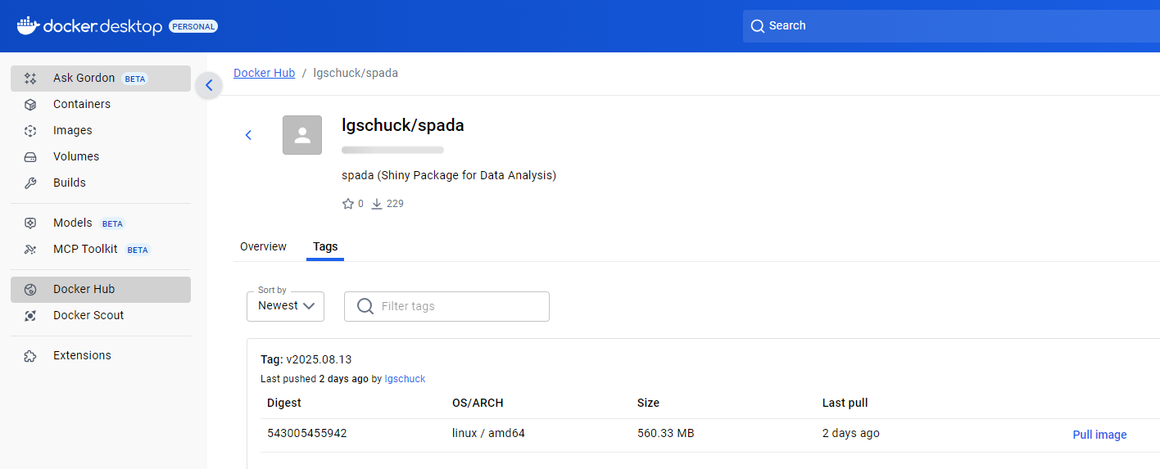Open the Sort by Newest dropdown
Image resolution: width=1160 pixels, height=469 pixels.
pos(285,306)
